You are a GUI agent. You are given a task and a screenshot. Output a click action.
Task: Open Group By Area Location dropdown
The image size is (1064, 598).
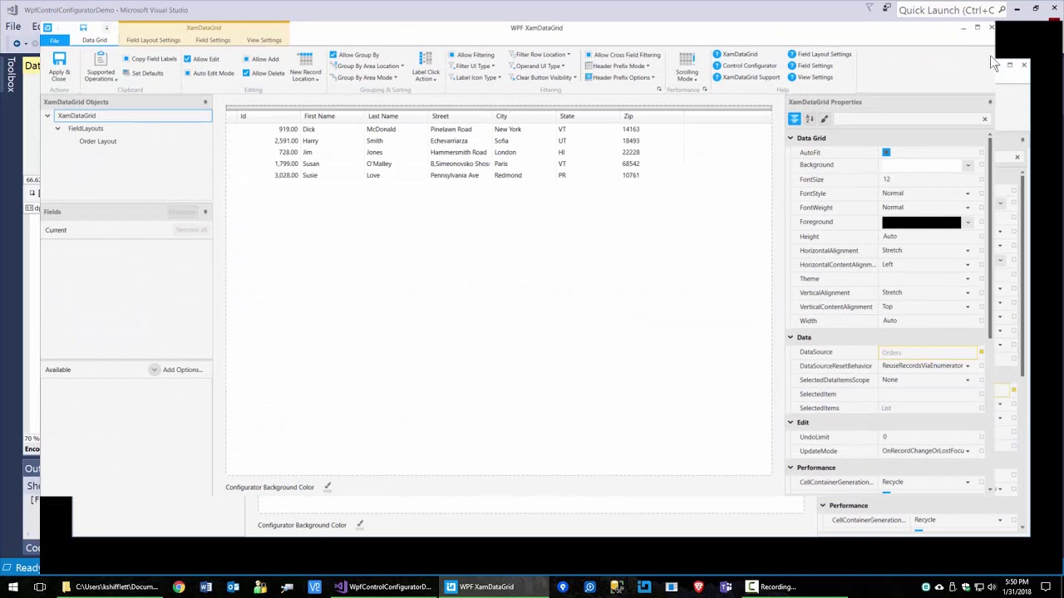click(367, 66)
